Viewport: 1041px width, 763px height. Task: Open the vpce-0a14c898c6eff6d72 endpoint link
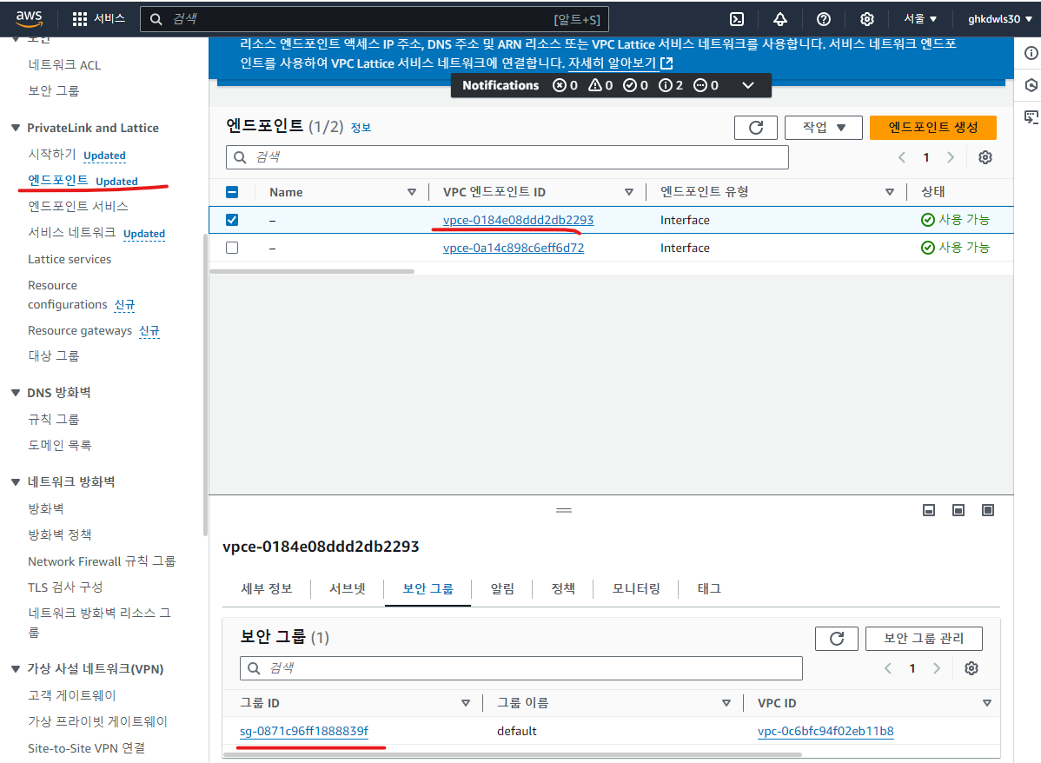tap(514, 248)
